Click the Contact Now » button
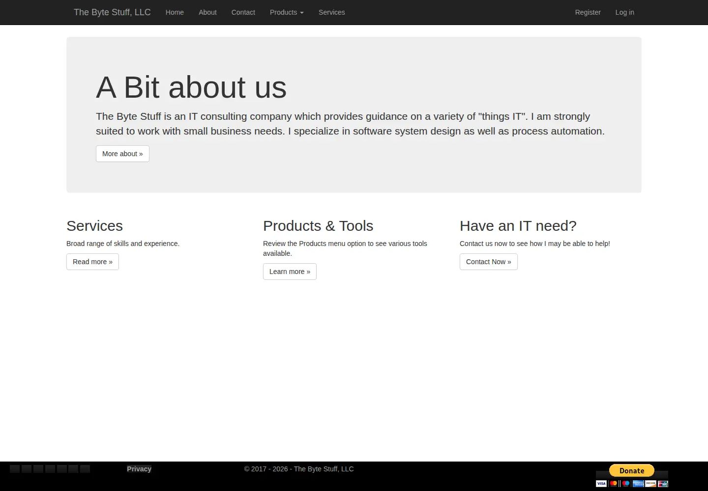The height and width of the screenshot is (491, 708). pyautogui.click(x=489, y=262)
